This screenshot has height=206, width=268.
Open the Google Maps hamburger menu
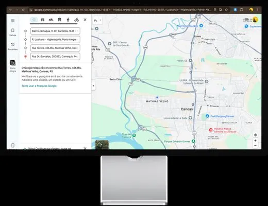click(13, 20)
